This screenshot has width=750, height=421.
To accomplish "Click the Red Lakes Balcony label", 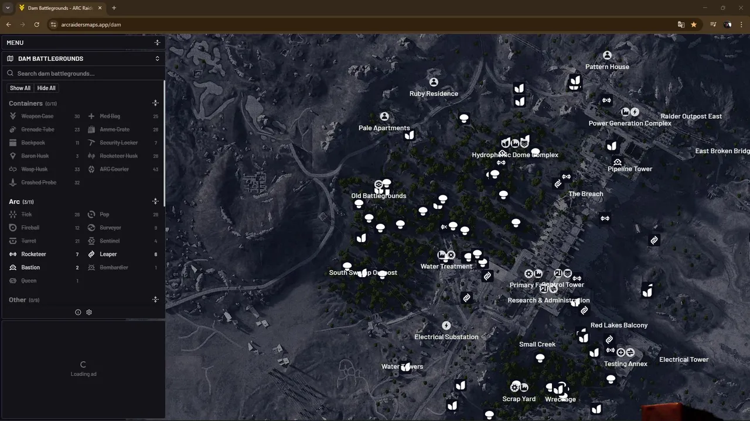I will [619, 326].
